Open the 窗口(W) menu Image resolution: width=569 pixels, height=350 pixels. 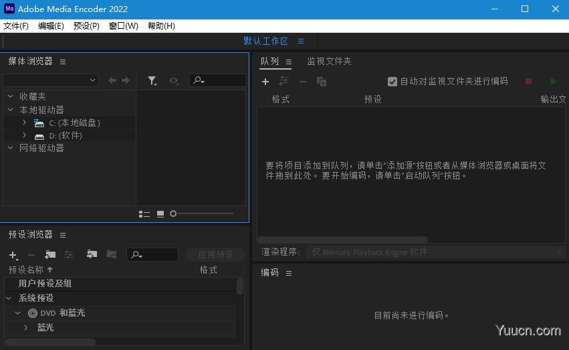pyautogui.click(x=124, y=26)
